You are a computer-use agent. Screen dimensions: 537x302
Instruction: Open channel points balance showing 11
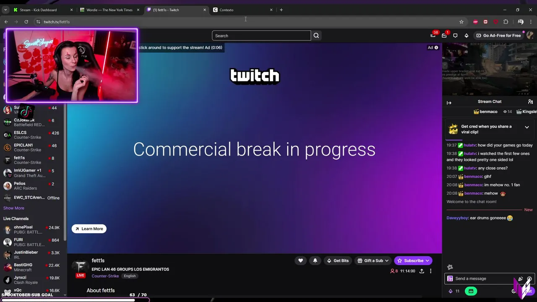click(454, 291)
